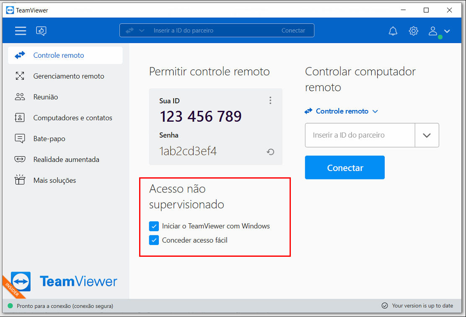Click the Permitir controle remoto heading
Image resolution: width=466 pixels, height=317 pixels.
pyautogui.click(x=209, y=72)
